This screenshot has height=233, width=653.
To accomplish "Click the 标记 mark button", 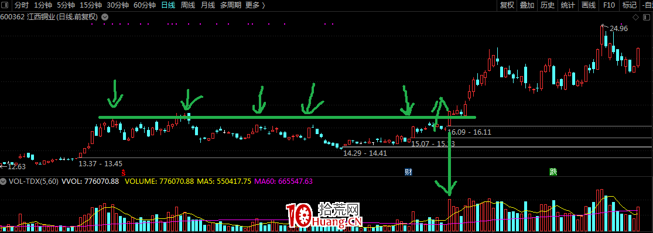I will pos(629,5).
